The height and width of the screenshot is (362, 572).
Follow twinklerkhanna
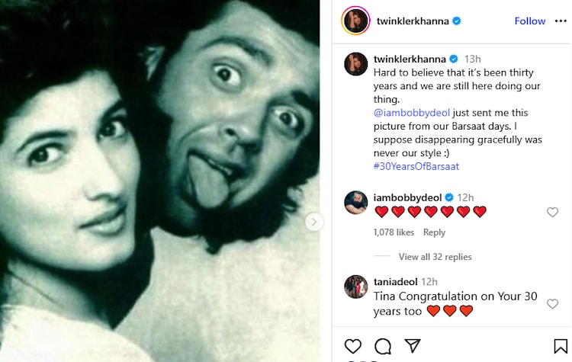(529, 21)
